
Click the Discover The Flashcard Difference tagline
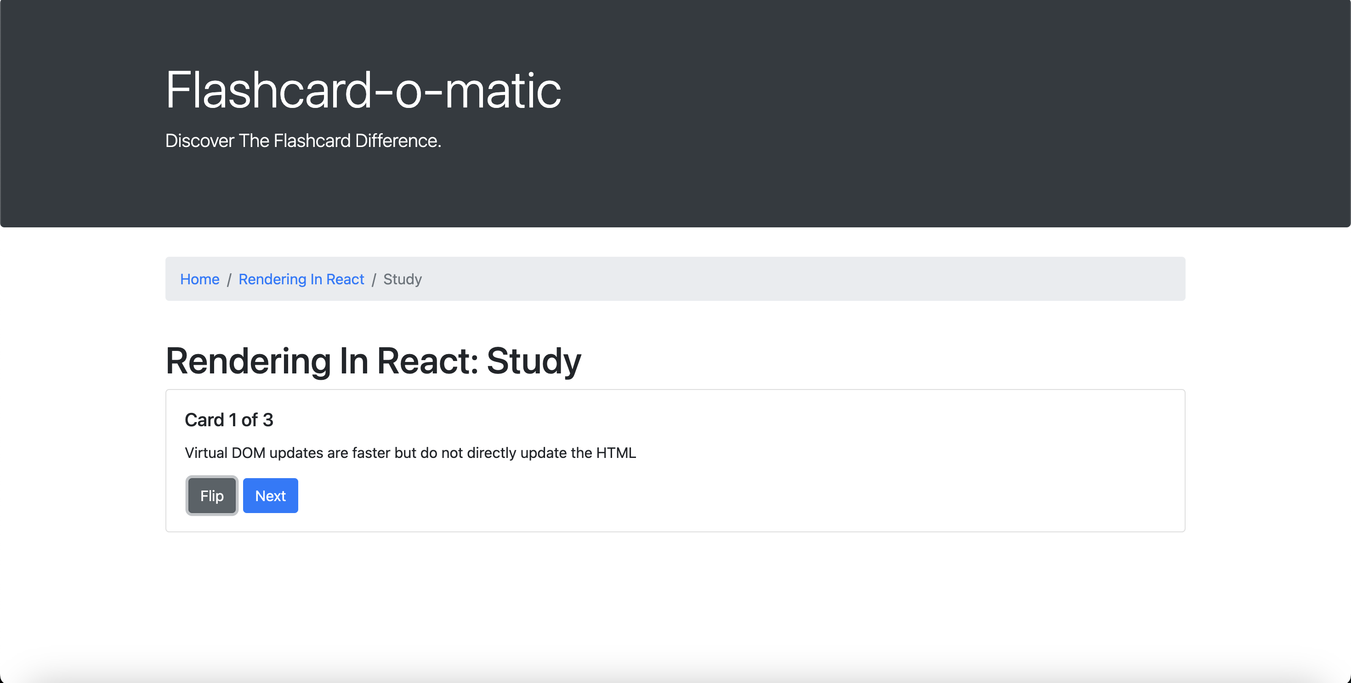point(303,141)
